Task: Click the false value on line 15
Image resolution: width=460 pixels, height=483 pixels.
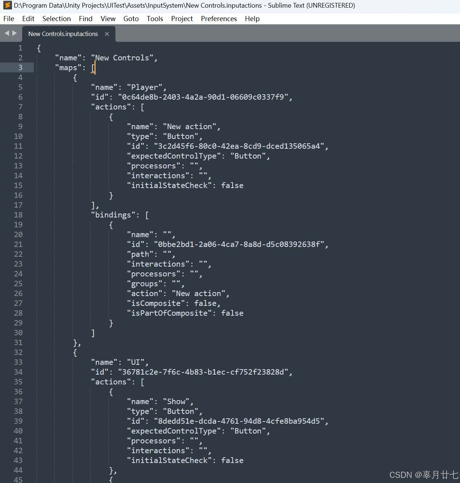Action: pos(232,185)
